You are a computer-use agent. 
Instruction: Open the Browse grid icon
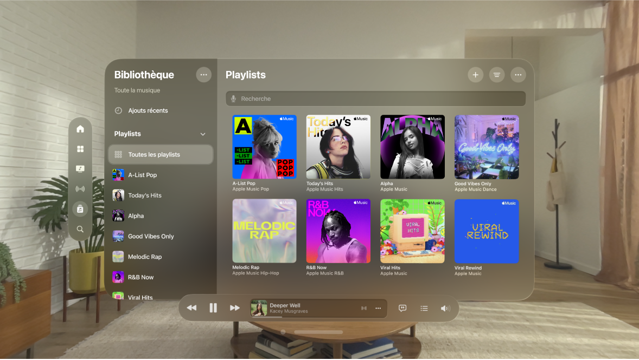coord(80,148)
